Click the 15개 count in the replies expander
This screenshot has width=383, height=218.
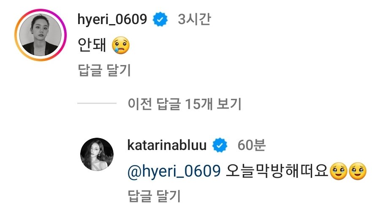(x=198, y=104)
